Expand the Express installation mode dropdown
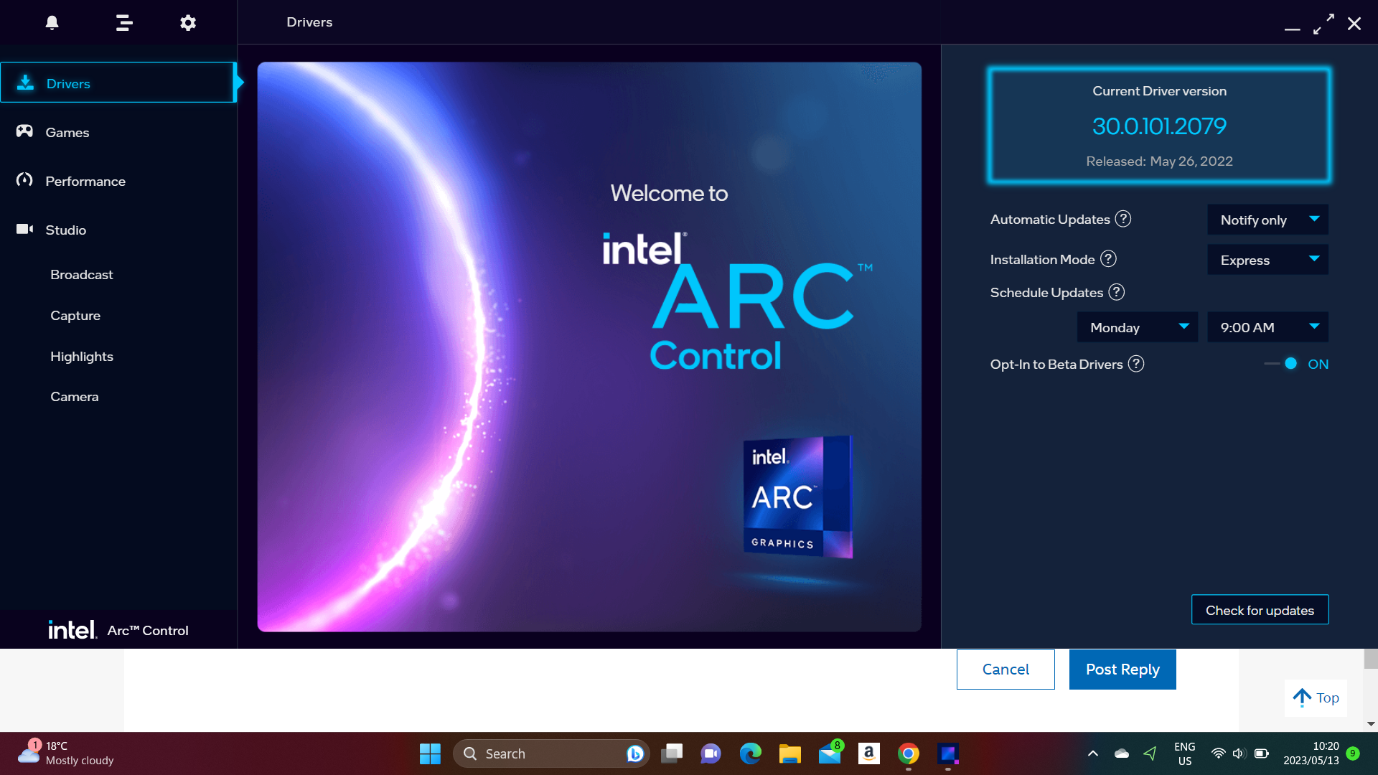Screen dimensions: 1378x775 (x=1267, y=260)
